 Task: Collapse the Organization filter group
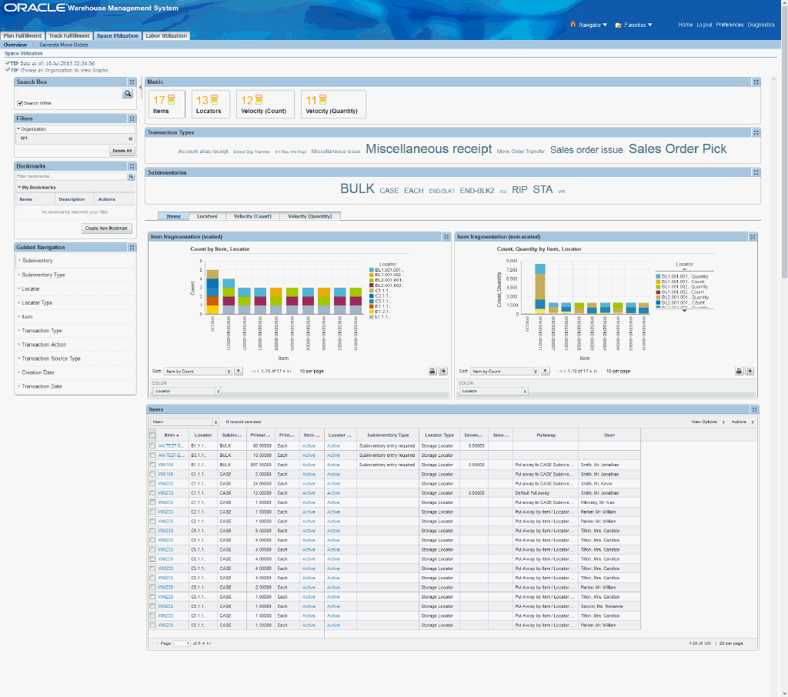point(18,129)
